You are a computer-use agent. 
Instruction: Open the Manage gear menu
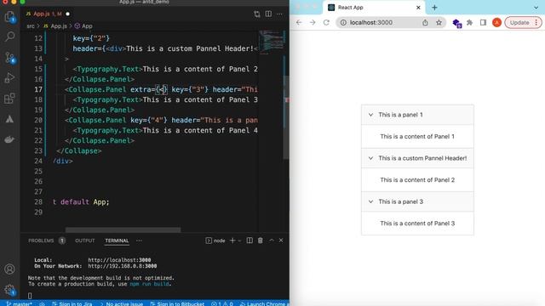(x=9, y=290)
